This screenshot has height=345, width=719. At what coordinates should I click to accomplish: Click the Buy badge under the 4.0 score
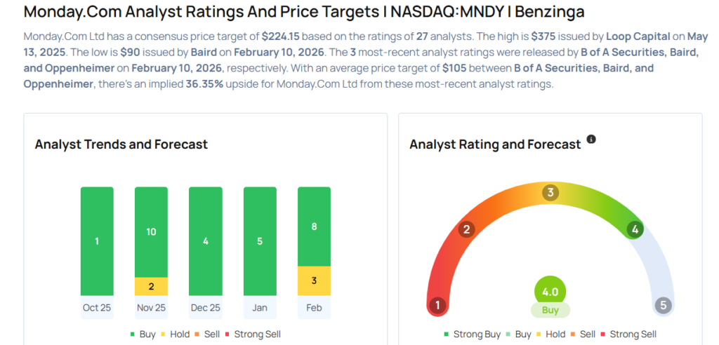pyautogui.click(x=550, y=309)
